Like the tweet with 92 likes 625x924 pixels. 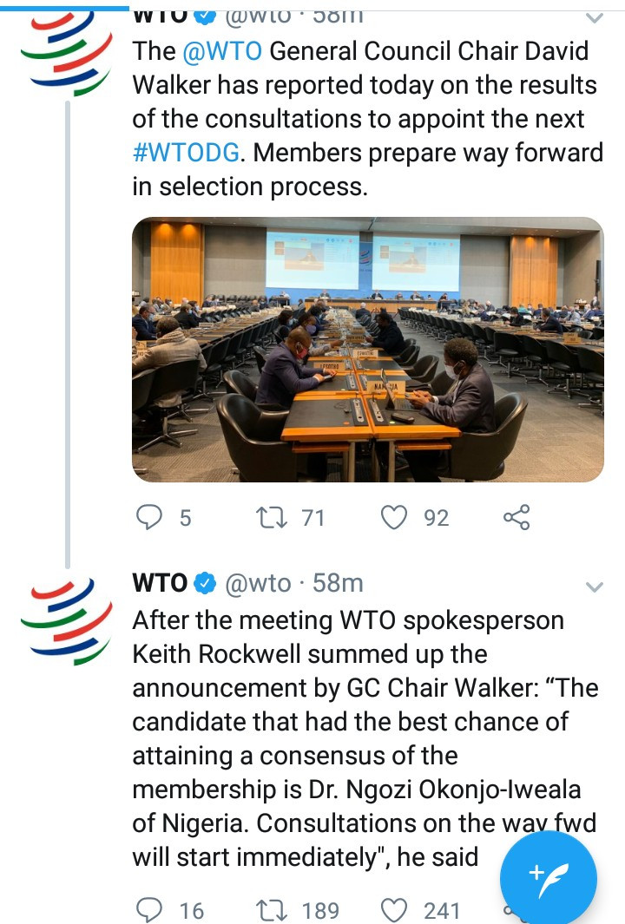396,518
